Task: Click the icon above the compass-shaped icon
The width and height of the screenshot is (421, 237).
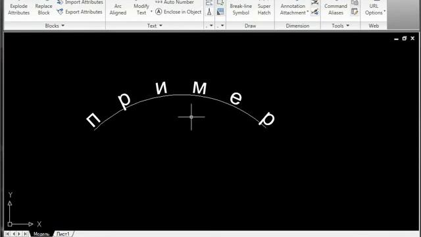Action: tap(209, 3)
